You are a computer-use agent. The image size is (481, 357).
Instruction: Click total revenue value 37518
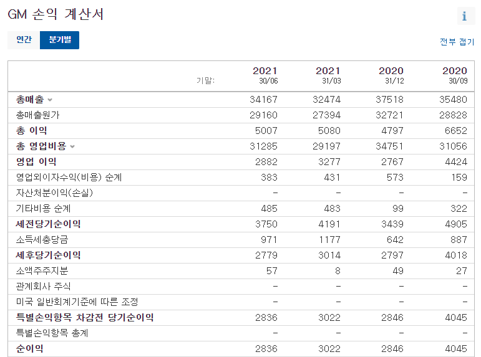click(x=389, y=100)
